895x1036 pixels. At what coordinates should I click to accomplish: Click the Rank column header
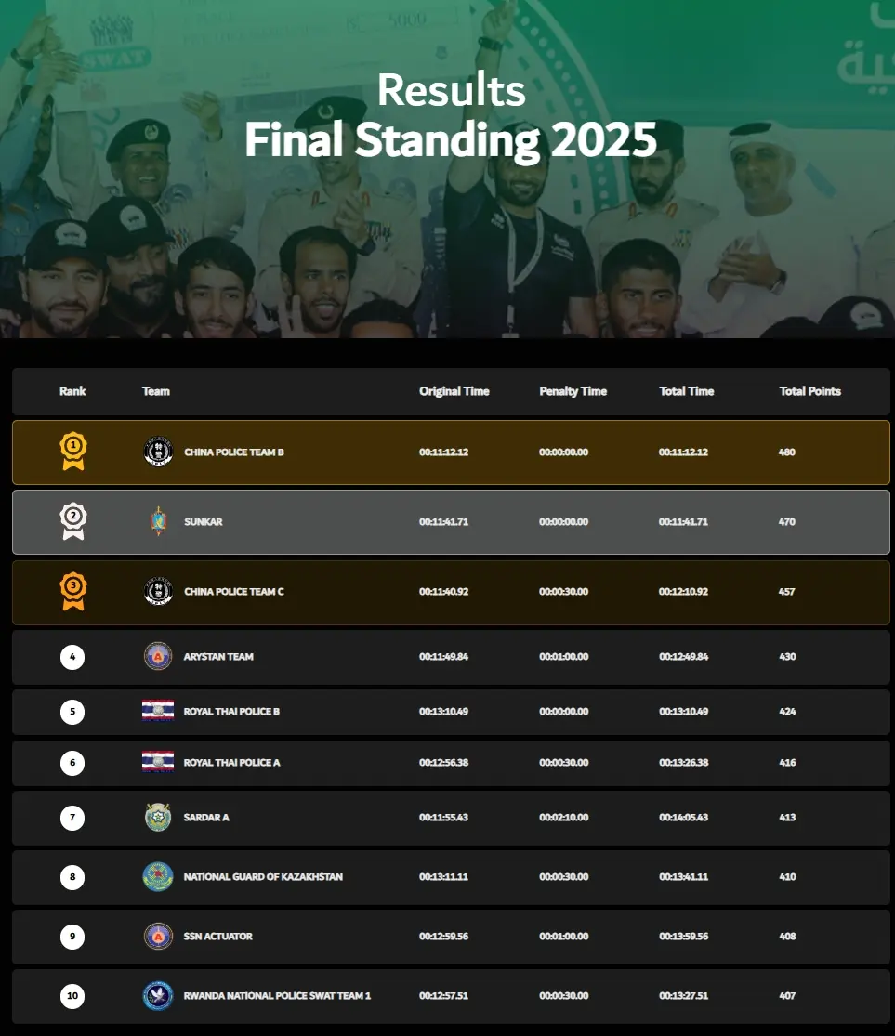point(72,391)
